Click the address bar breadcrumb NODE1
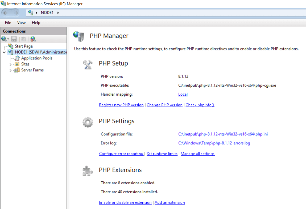306x209 pixels. (47, 13)
